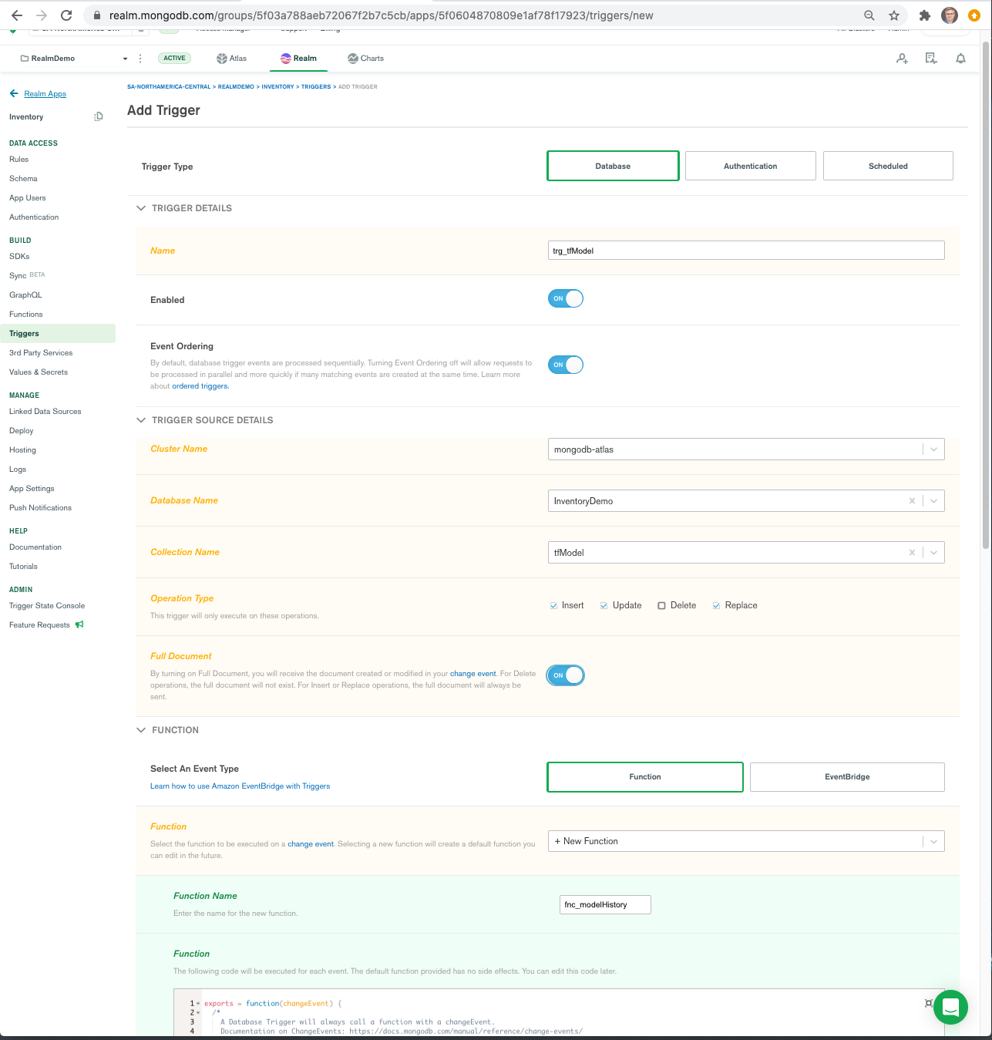Click the INVENTORY breadcrumb link
The image size is (992, 1040).
coord(277,87)
